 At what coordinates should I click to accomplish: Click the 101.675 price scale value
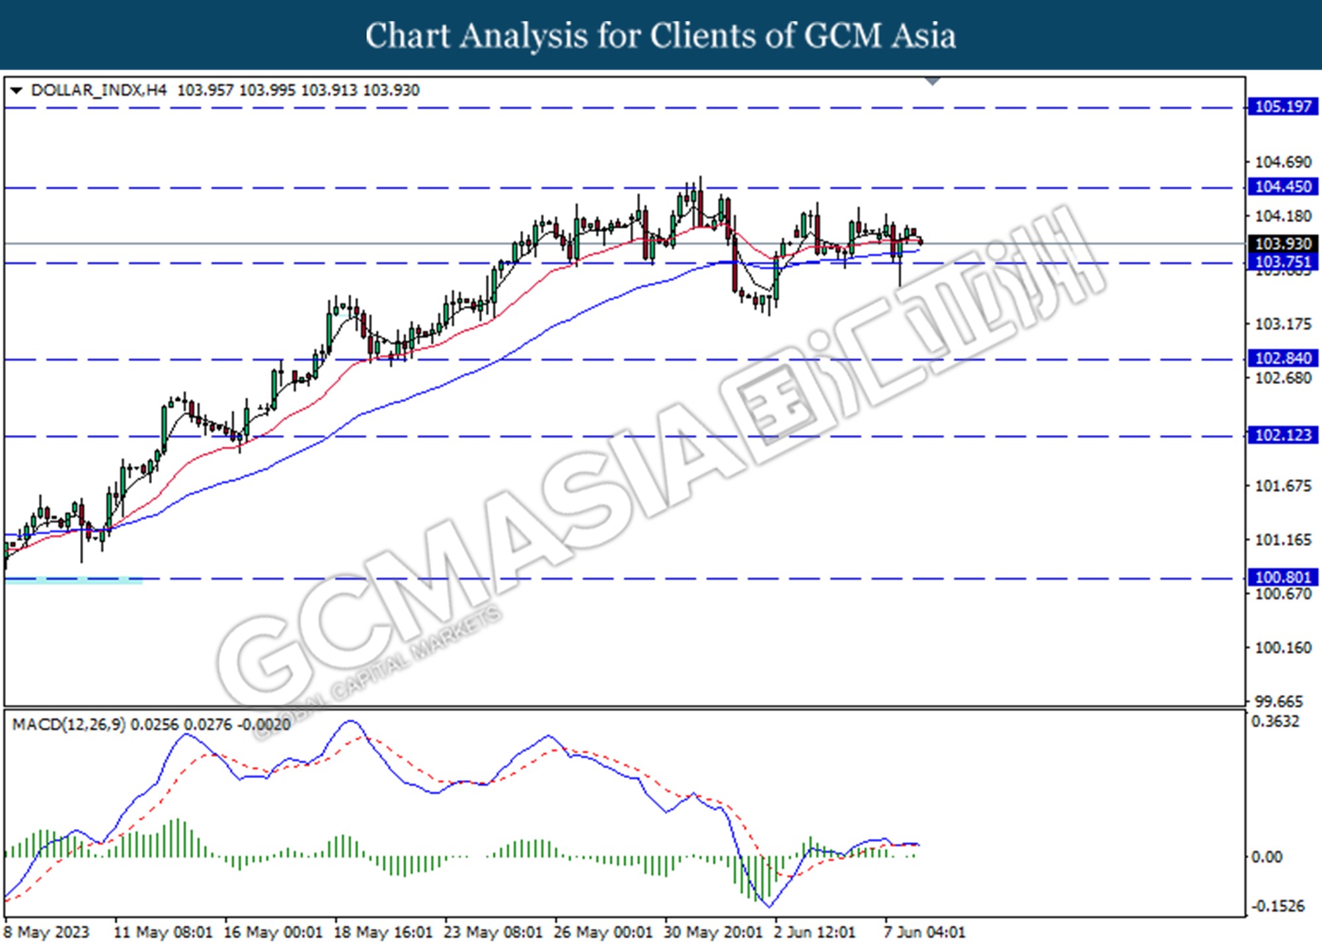(x=1283, y=486)
